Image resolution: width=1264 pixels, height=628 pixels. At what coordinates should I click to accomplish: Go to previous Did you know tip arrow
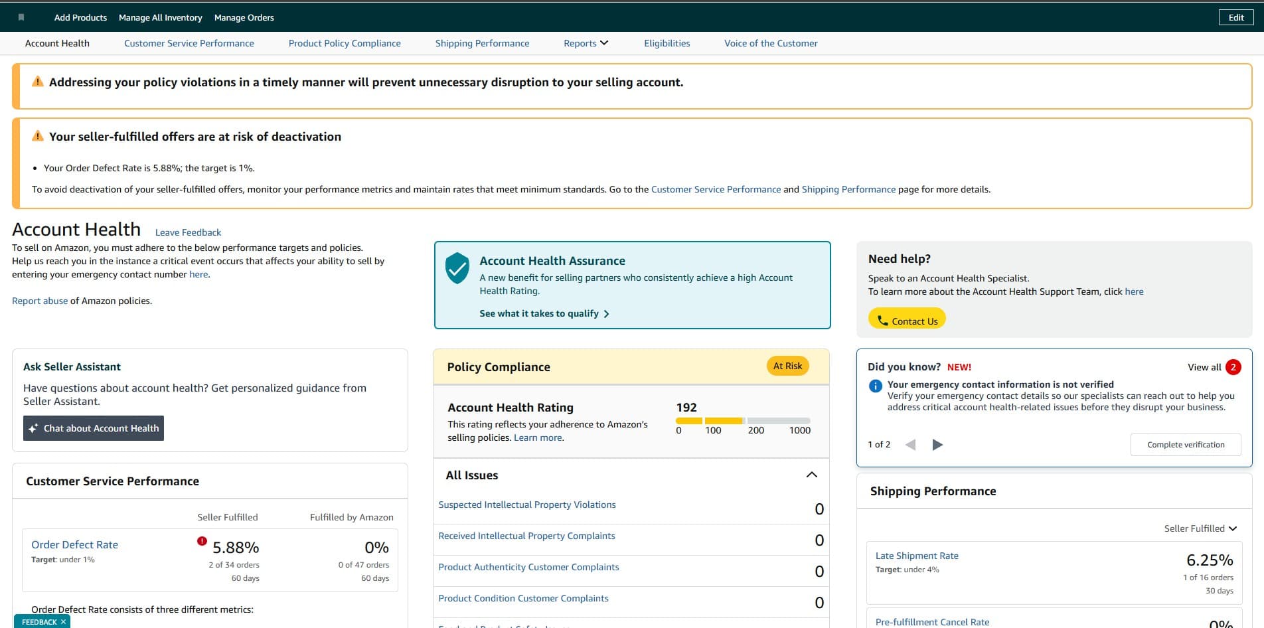coord(911,445)
